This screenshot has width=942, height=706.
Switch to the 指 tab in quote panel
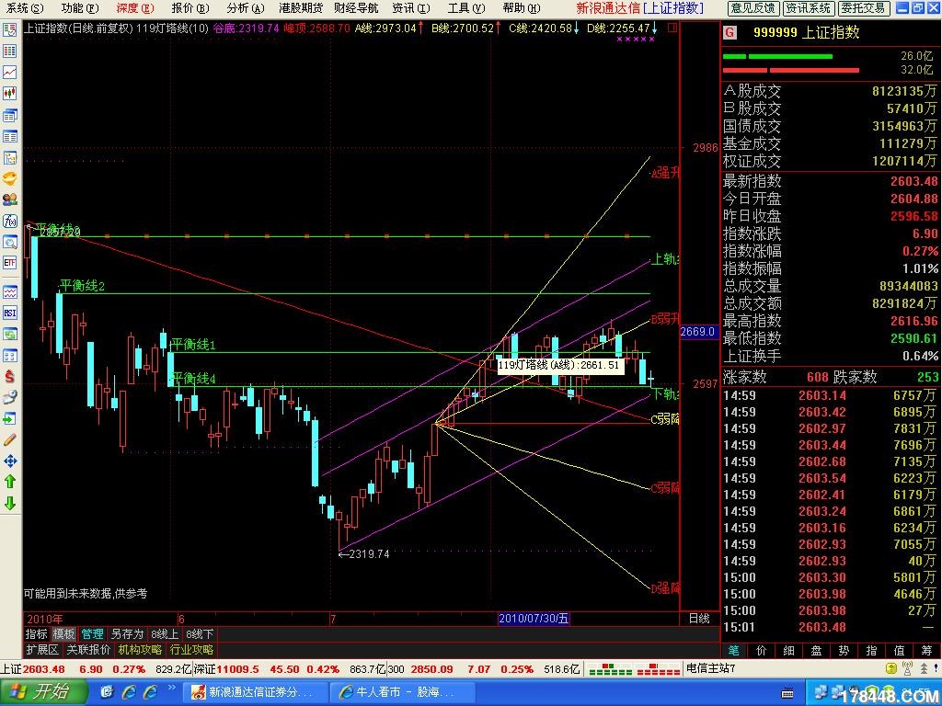[x=872, y=650]
